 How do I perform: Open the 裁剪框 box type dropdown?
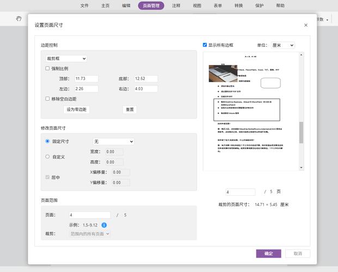click(66, 58)
